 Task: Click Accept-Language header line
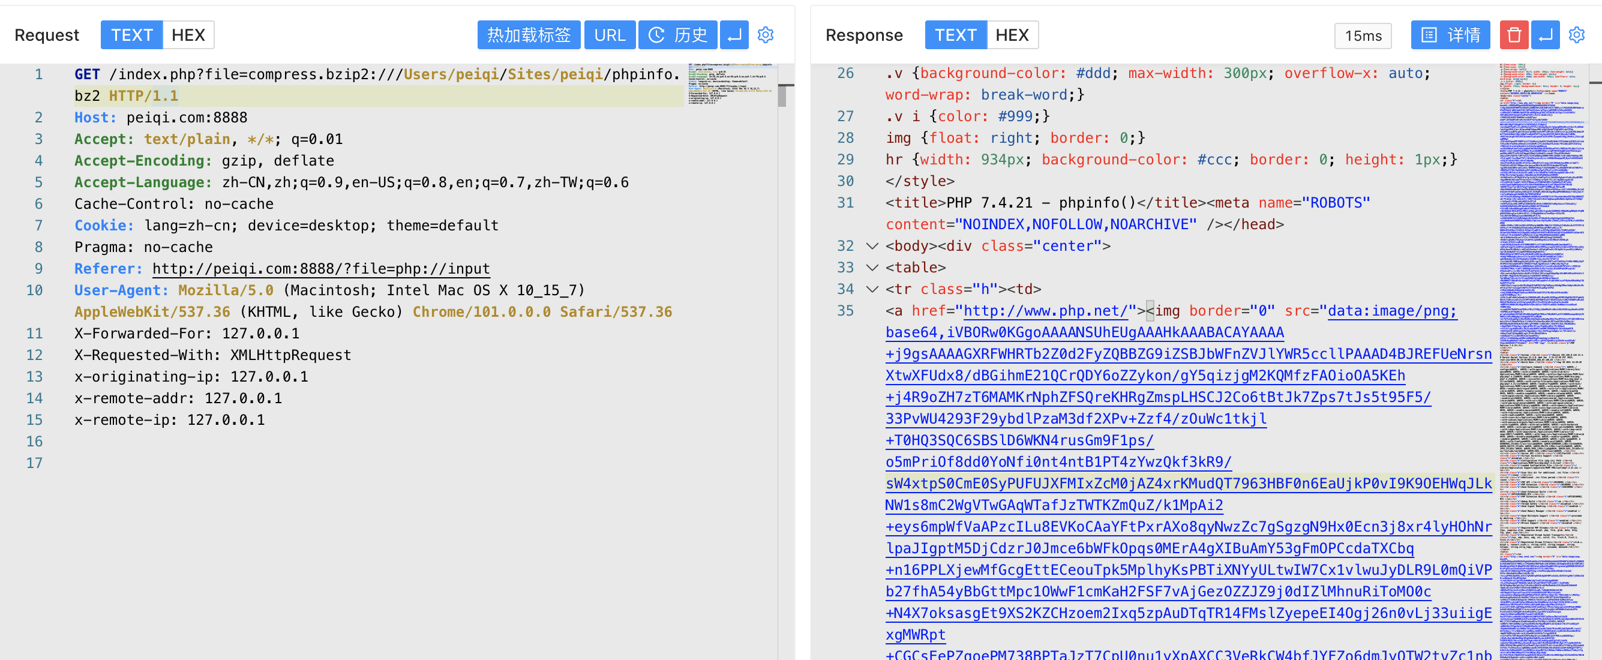pyautogui.click(x=352, y=182)
